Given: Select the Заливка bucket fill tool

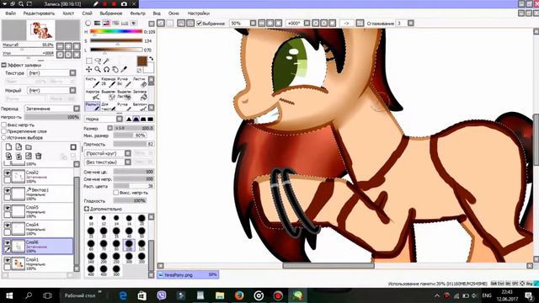Looking at the screenshot, I should (x=140, y=95).
